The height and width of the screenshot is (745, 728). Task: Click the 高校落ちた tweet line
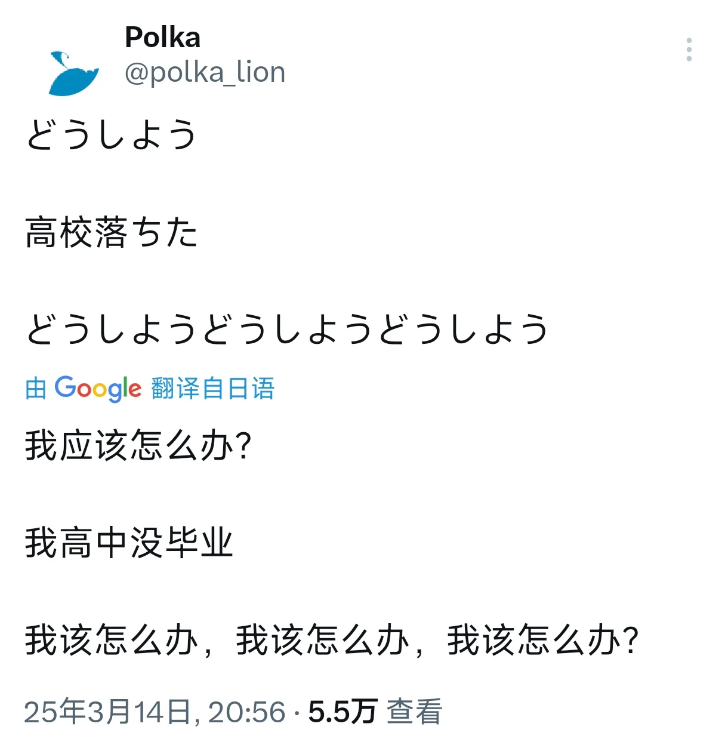(111, 232)
